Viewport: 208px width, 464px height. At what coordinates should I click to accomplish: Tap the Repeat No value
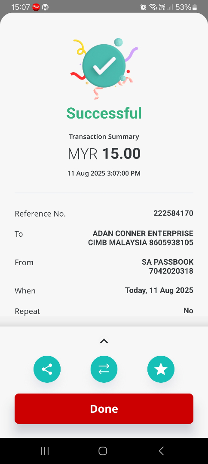point(189,311)
